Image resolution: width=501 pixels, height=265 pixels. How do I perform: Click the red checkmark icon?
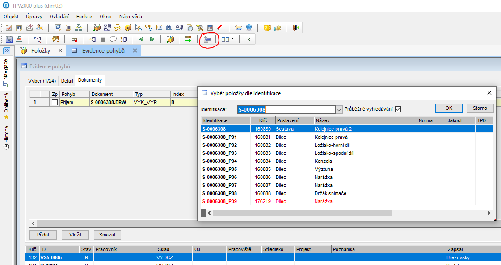tap(220, 28)
